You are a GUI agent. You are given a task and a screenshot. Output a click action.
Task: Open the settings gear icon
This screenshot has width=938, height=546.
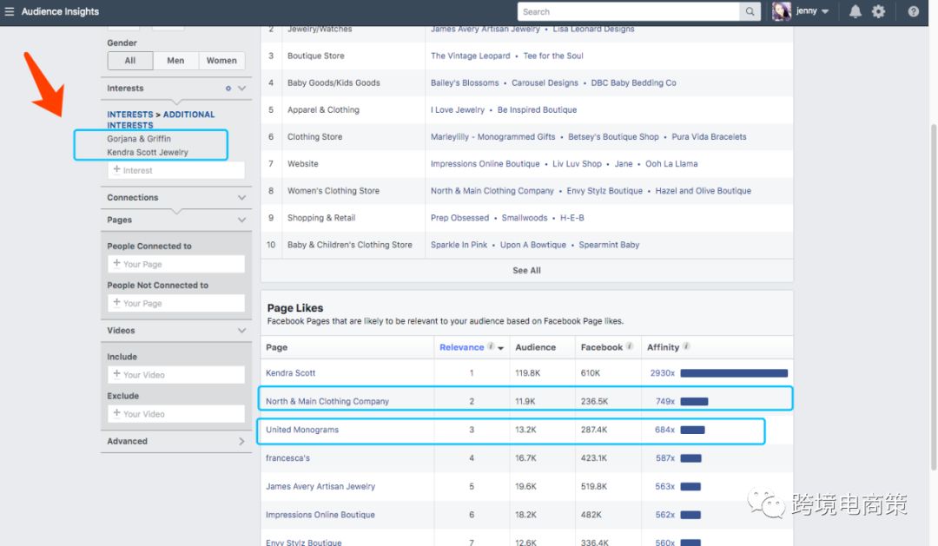(x=879, y=11)
